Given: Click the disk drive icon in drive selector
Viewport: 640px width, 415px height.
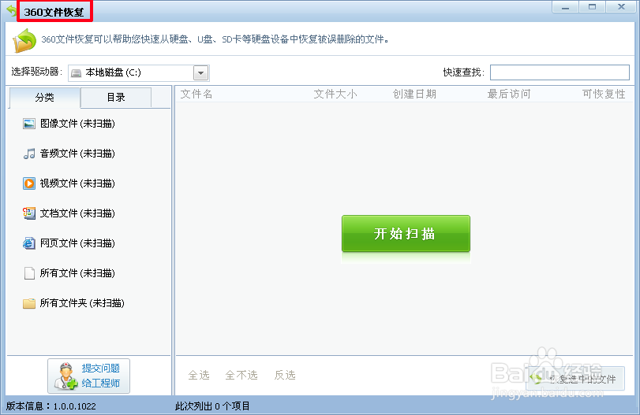Looking at the screenshot, I should click(x=76, y=73).
